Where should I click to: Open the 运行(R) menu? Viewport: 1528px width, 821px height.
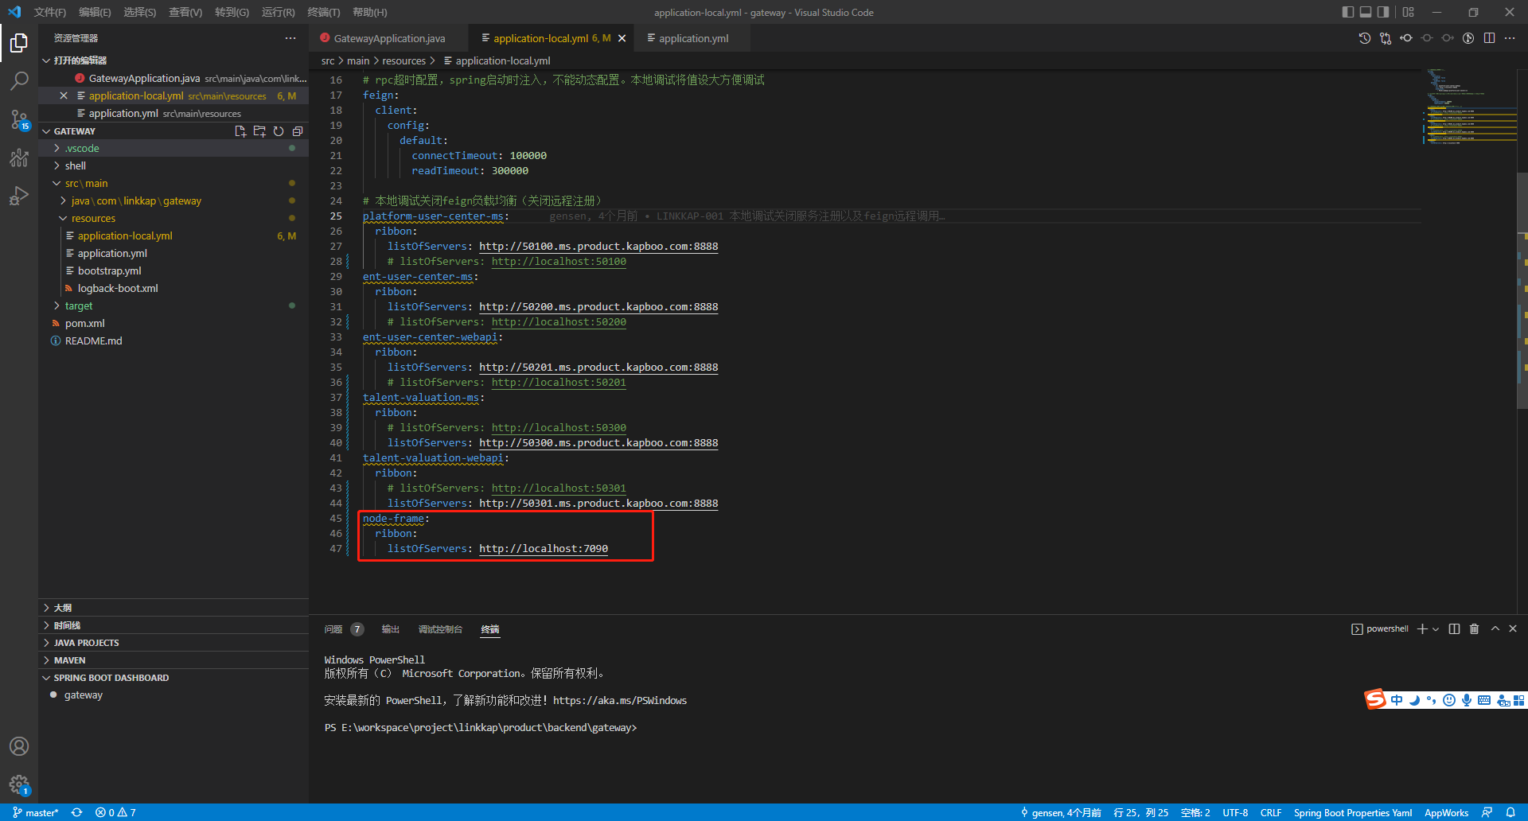[x=279, y=12]
